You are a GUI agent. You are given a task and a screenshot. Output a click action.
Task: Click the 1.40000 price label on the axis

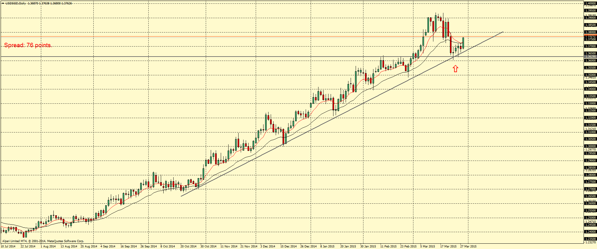[x=590, y=3]
